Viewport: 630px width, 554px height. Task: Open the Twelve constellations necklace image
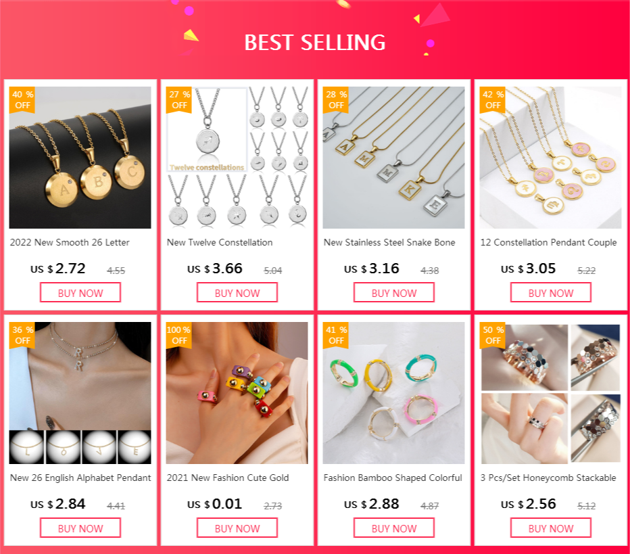(237, 158)
